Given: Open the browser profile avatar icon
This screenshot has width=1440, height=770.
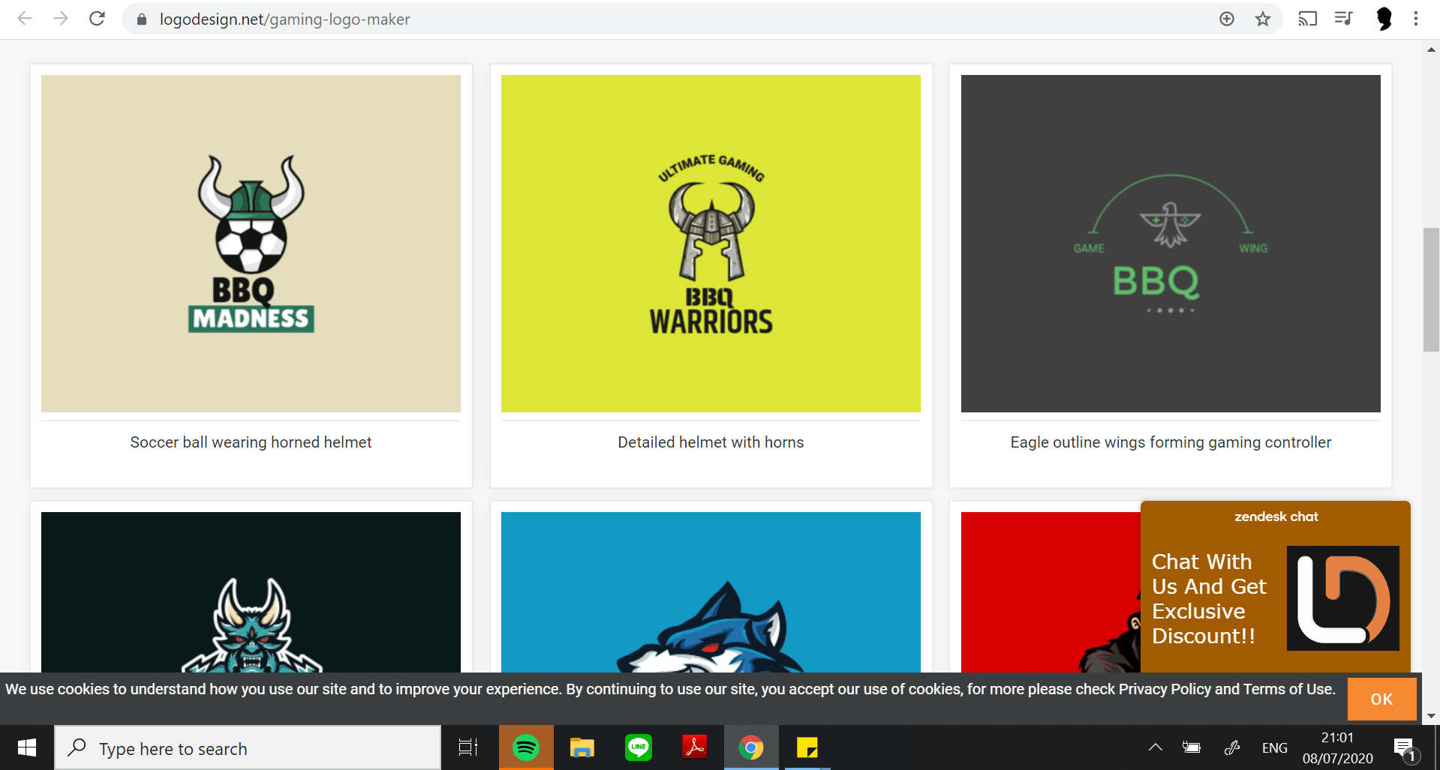Looking at the screenshot, I should [1384, 19].
